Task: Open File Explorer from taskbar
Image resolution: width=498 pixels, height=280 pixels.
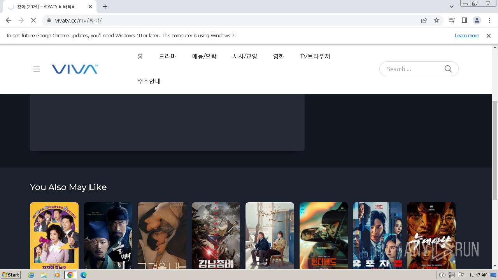Action: (44, 275)
